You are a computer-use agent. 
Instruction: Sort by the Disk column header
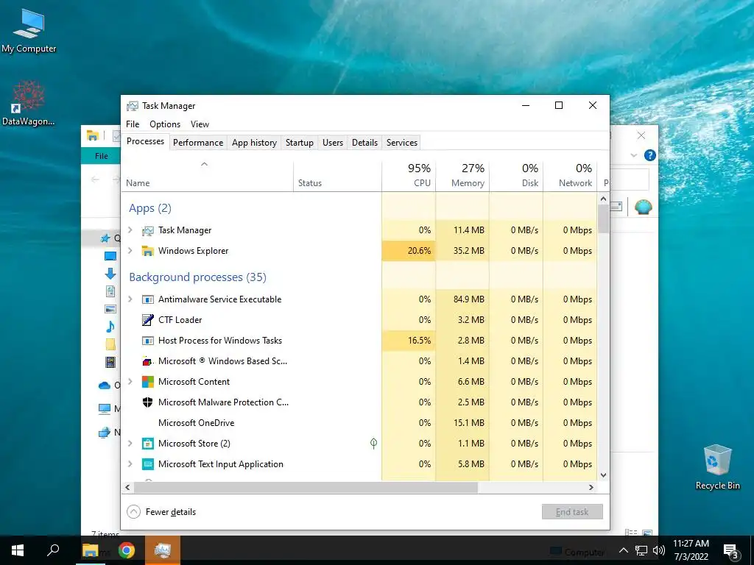tap(516, 175)
